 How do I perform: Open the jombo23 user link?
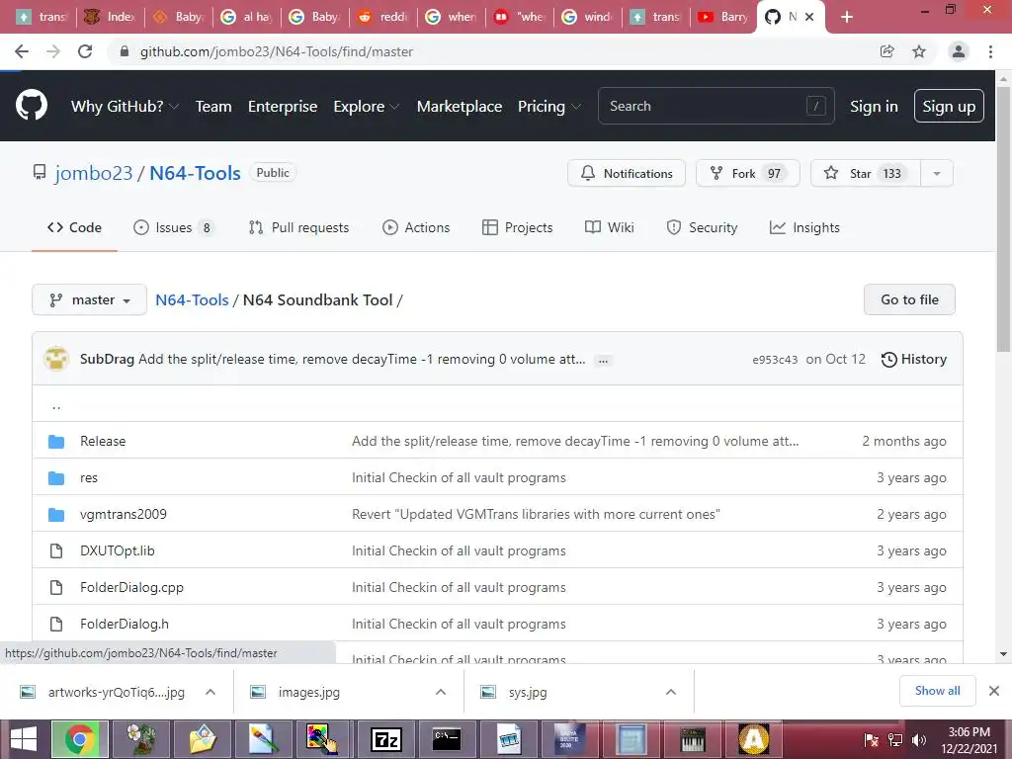94,173
